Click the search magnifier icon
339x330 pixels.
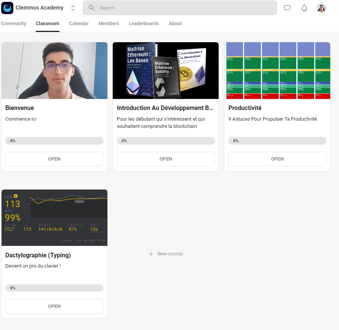click(x=91, y=8)
